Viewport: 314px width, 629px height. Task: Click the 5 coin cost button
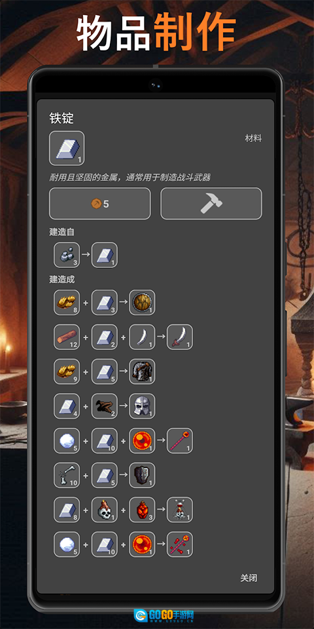(99, 203)
